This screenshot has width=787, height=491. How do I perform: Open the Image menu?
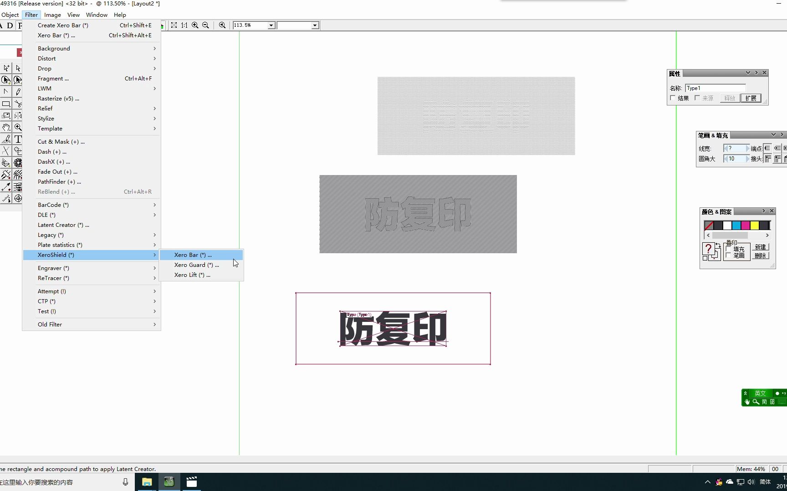(52, 15)
